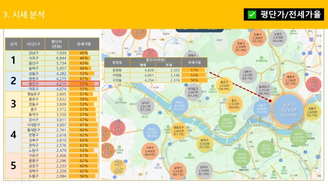Viewport: 328px width, 184px height.
Task: Select the 중랑구 2,296만 map bubble
Action: pos(291,80)
